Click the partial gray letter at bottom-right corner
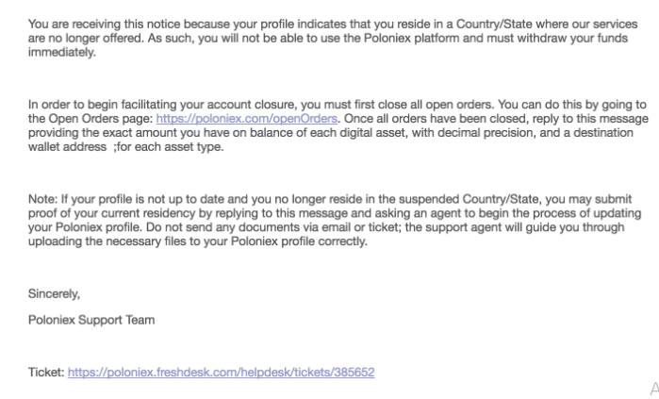 tap(653, 388)
